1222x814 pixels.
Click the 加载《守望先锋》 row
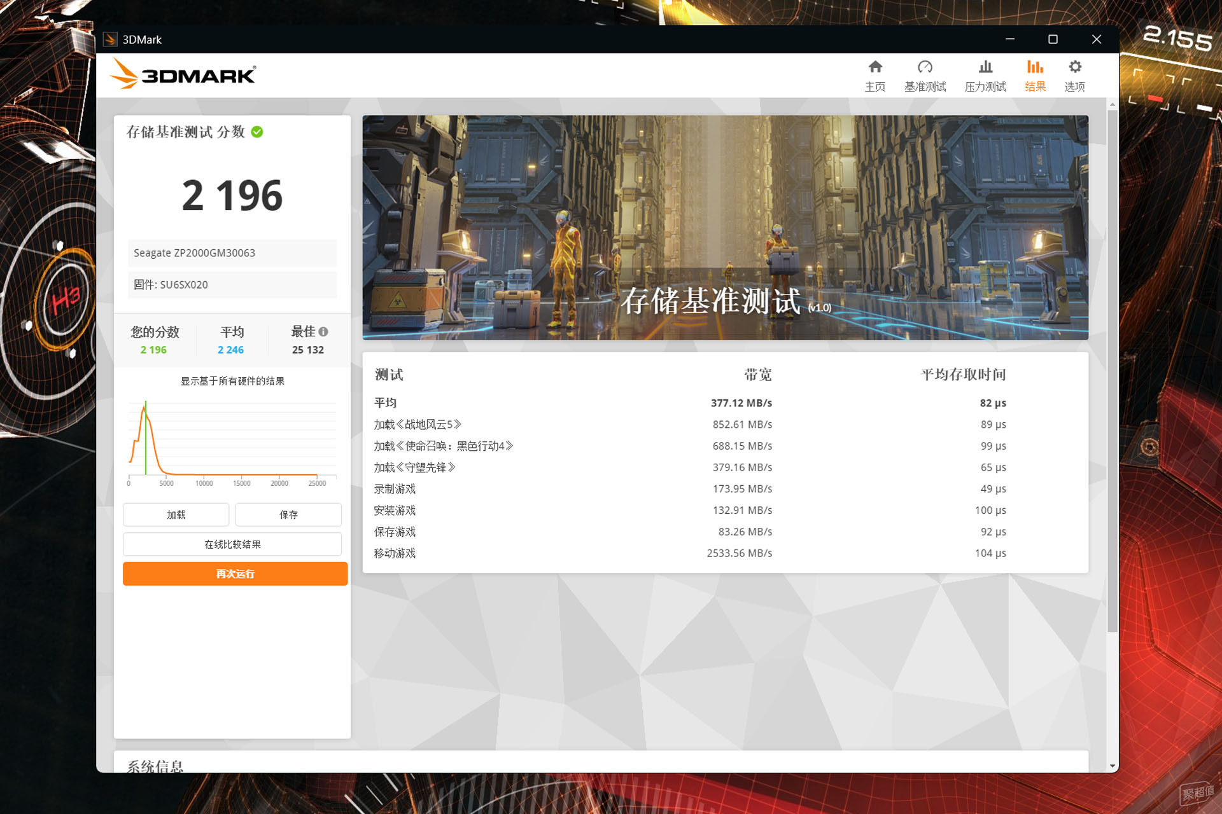(x=690, y=467)
